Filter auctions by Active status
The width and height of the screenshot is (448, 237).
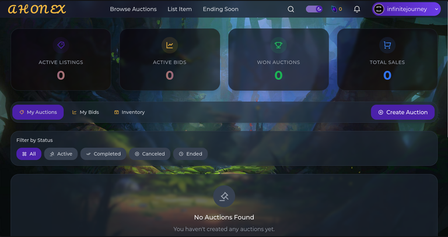point(61,154)
